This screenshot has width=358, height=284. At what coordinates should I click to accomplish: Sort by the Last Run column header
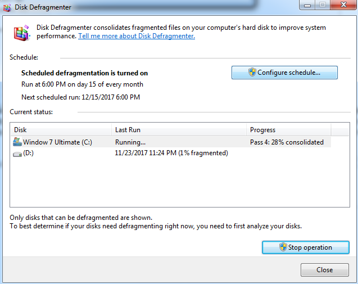point(179,130)
